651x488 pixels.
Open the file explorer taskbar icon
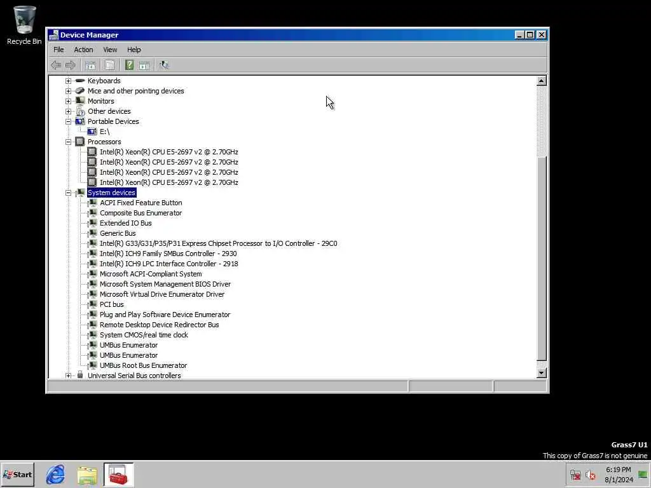click(x=86, y=474)
